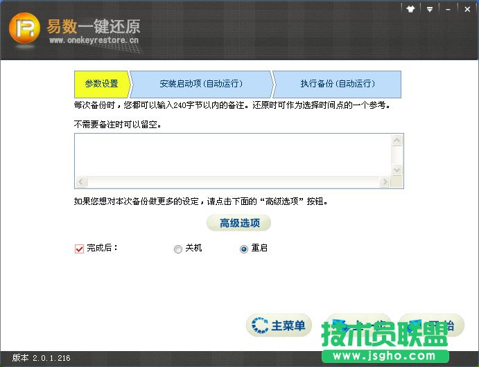Click the 执行备份(自动运行) step tab

337,84
